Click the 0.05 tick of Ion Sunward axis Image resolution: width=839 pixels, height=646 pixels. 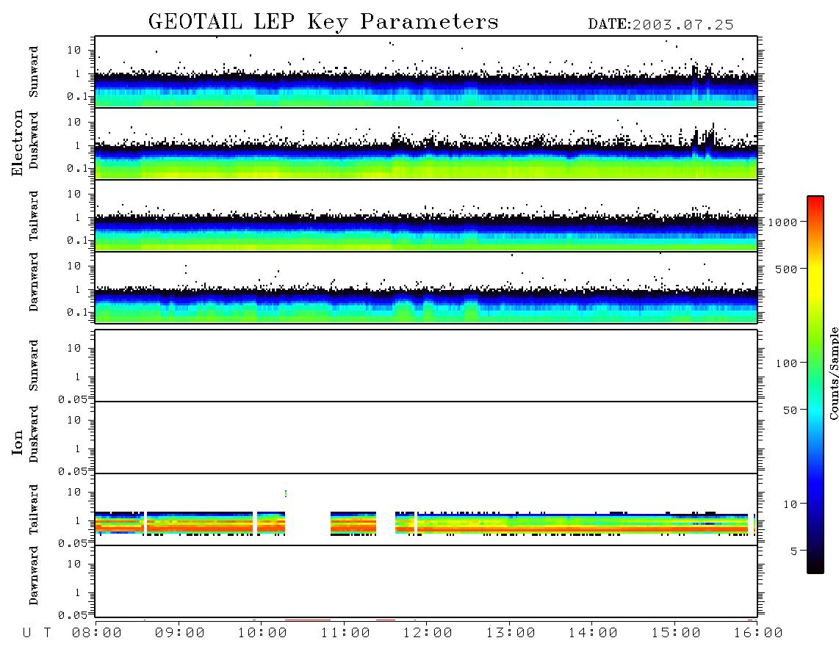click(73, 399)
